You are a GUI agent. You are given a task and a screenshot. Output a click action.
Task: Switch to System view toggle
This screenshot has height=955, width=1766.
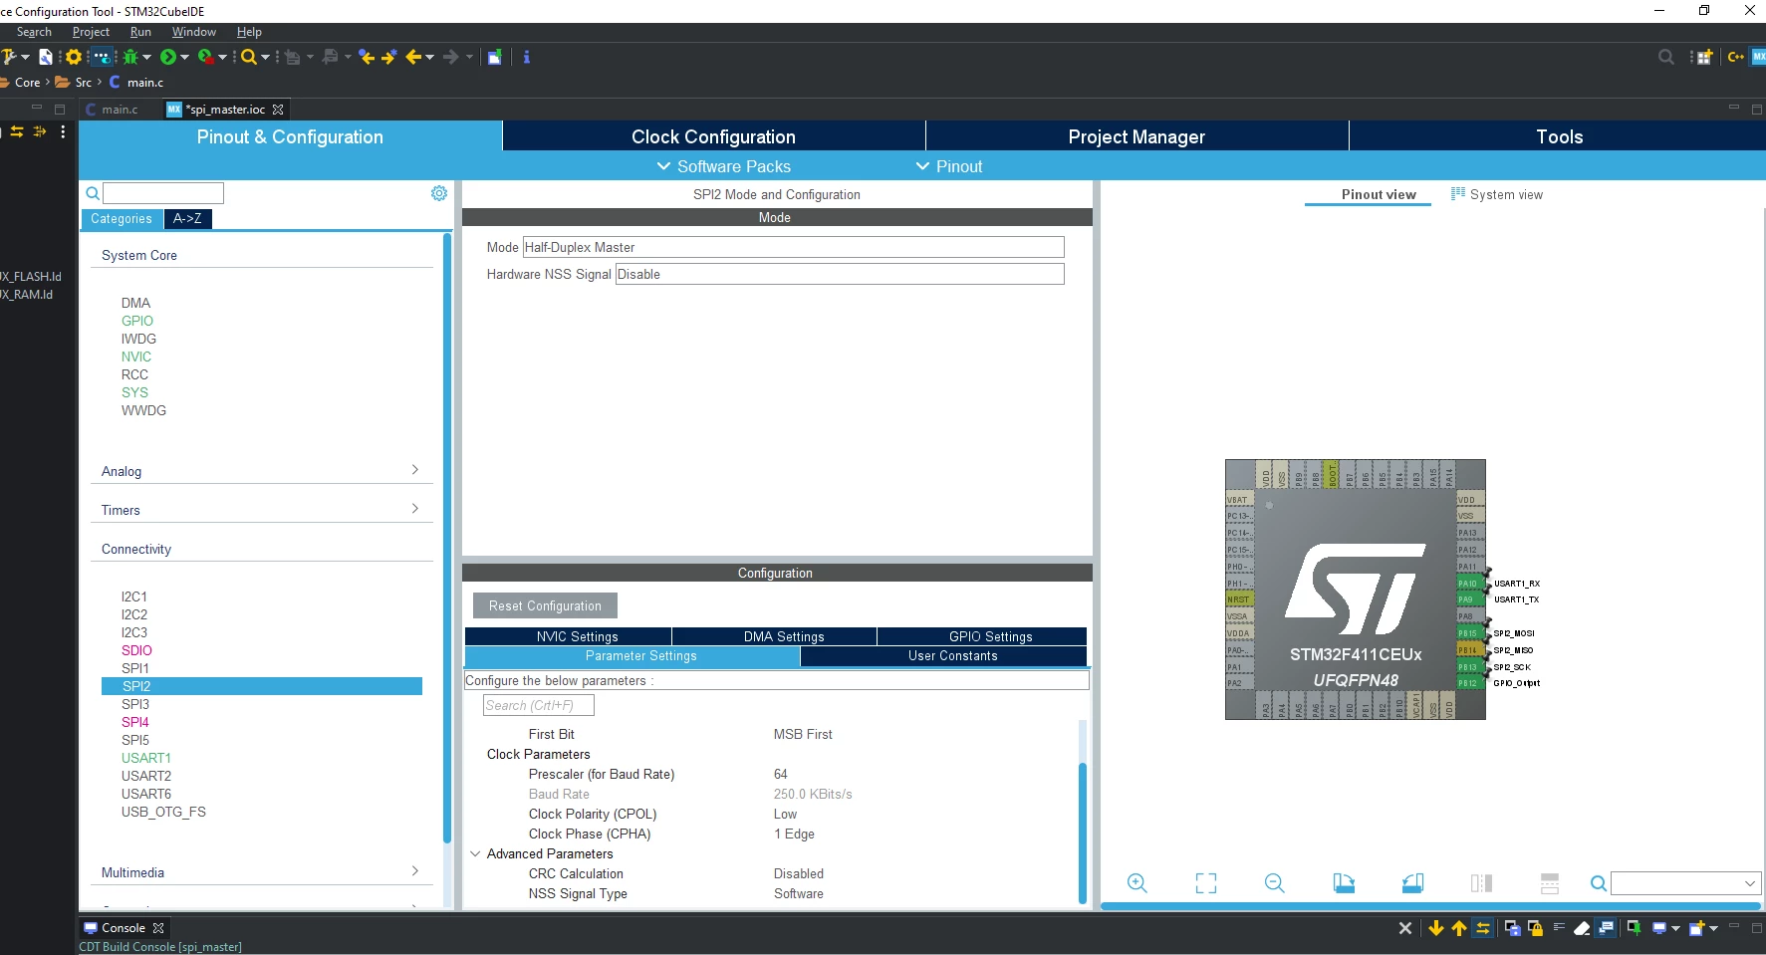coord(1497,194)
